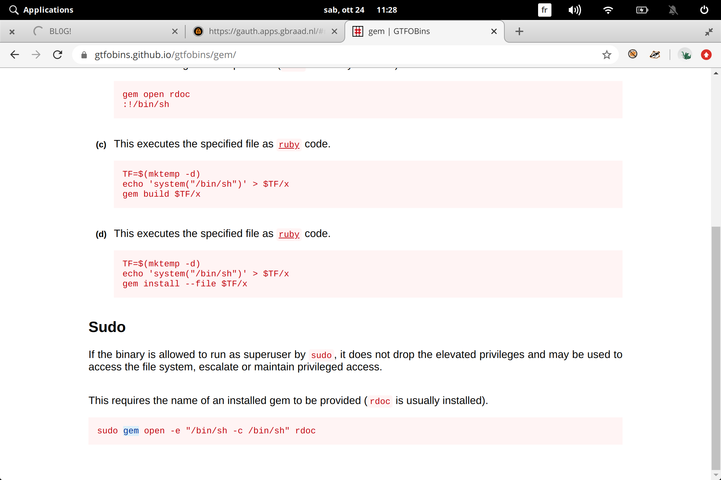Follow the ruby link in item (d)
The height and width of the screenshot is (480, 721).
pyautogui.click(x=289, y=234)
